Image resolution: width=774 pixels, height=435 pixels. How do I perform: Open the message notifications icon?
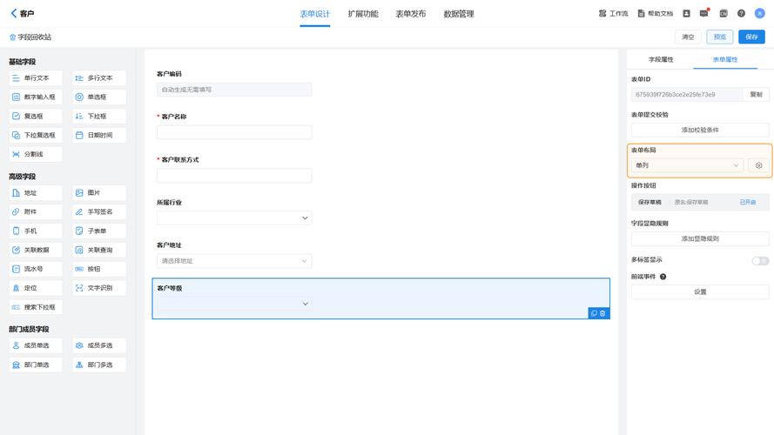(703, 14)
